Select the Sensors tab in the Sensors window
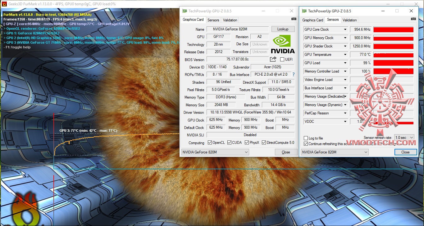 pos(333,20)
